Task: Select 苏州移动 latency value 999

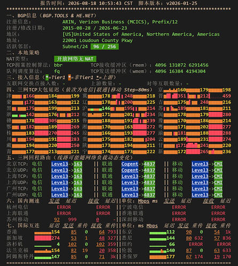Action: point(72,220)
